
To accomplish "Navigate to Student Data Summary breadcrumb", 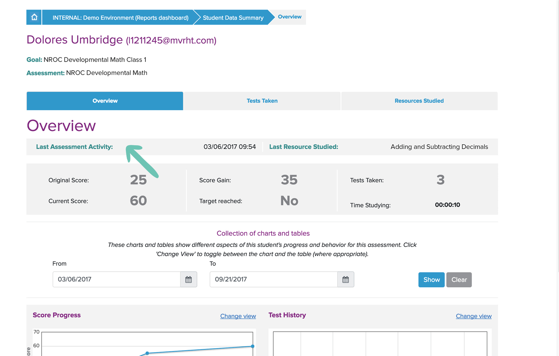I will click(233, 18).
